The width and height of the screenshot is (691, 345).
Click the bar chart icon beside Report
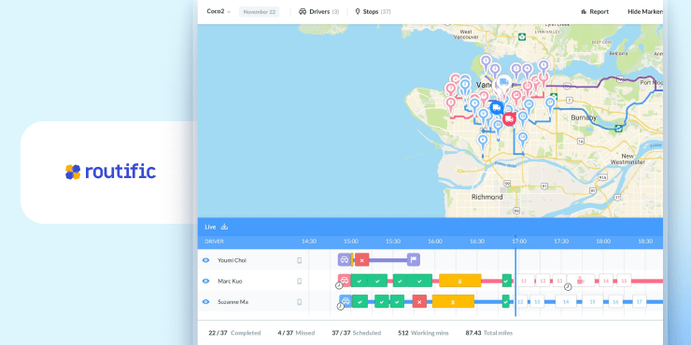(x=584, y=12)
